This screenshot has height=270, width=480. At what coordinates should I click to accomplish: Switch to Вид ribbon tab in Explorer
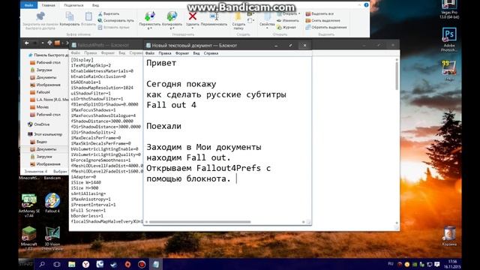coord(95,5)
